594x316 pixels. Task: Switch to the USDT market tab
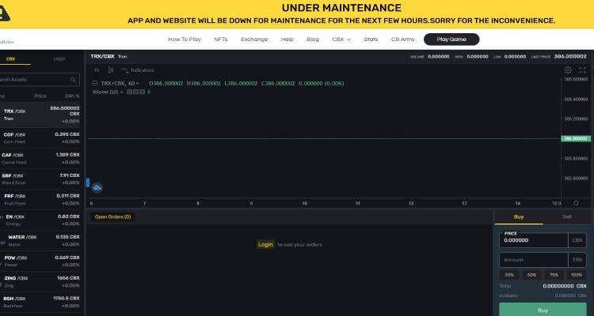(59, 59)
